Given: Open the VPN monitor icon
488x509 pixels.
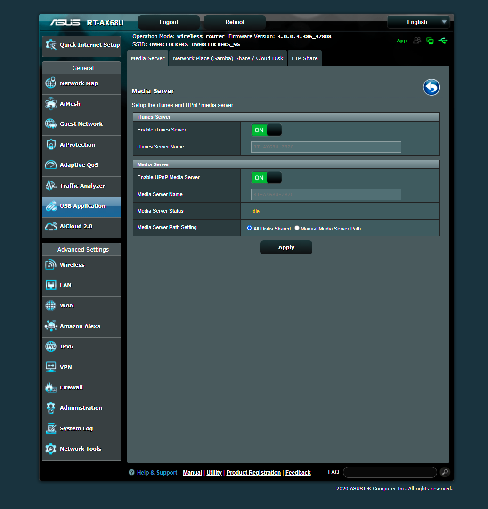Looking at the screenshot, I should [50, 367].
